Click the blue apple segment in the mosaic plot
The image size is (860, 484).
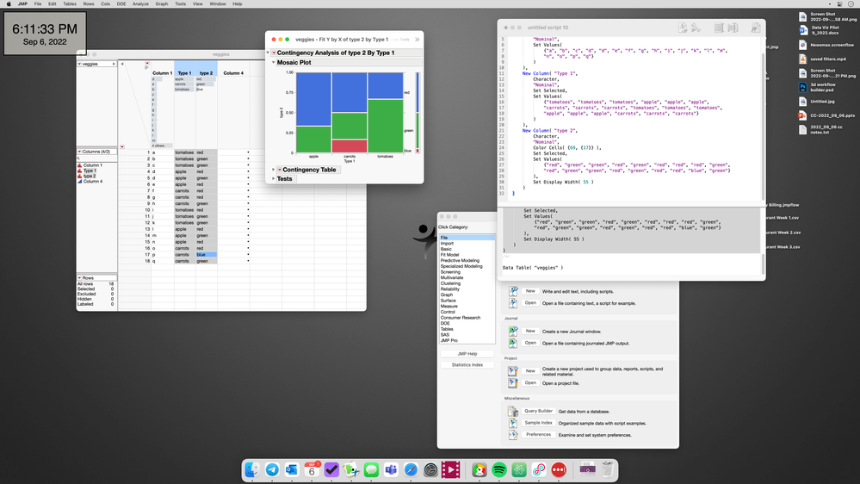(313, 99)
